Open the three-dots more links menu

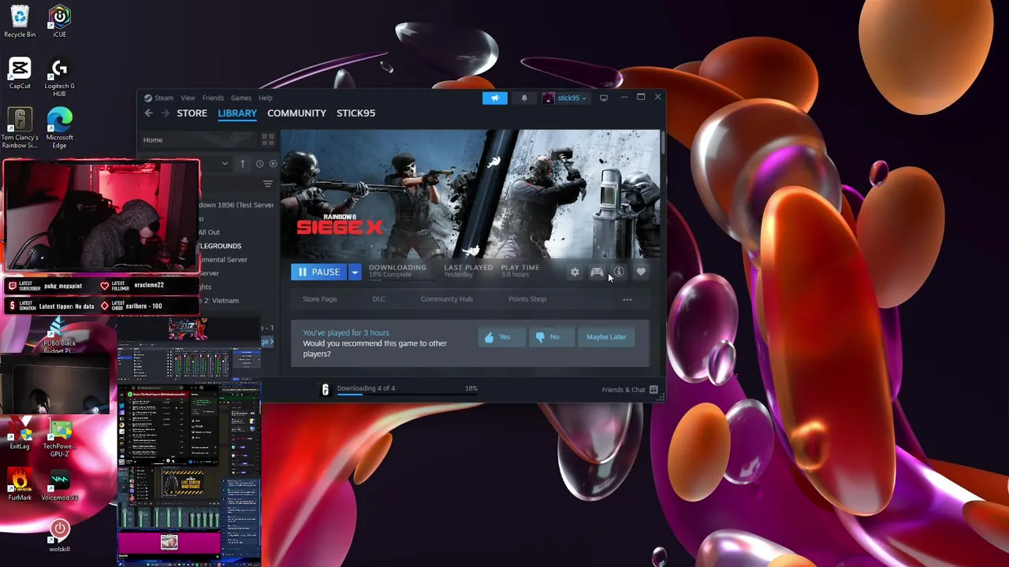click(627, 299)
